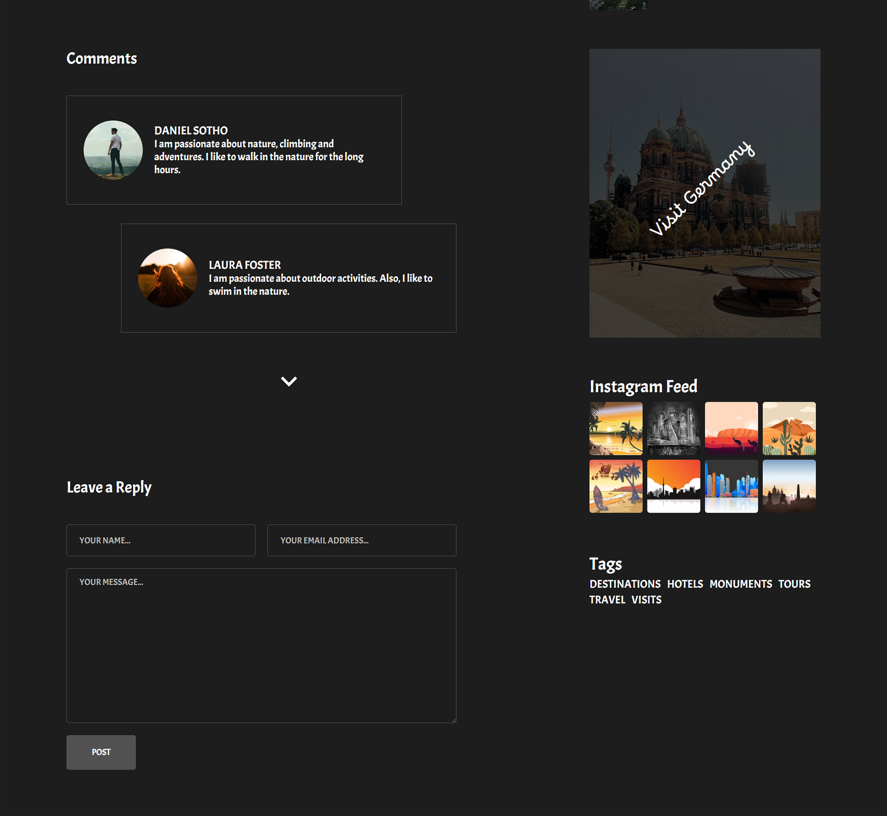This screenshot has height=816, width=887.
Task: Expand more comments with the chevron arrow
Action: click(289, 381)
